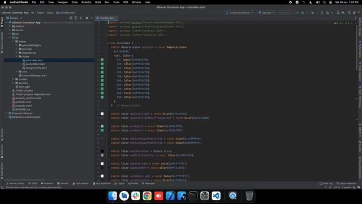Screen dimensions: 362x204
Task: Open the Refactor menu
Action: click(87, 2)
